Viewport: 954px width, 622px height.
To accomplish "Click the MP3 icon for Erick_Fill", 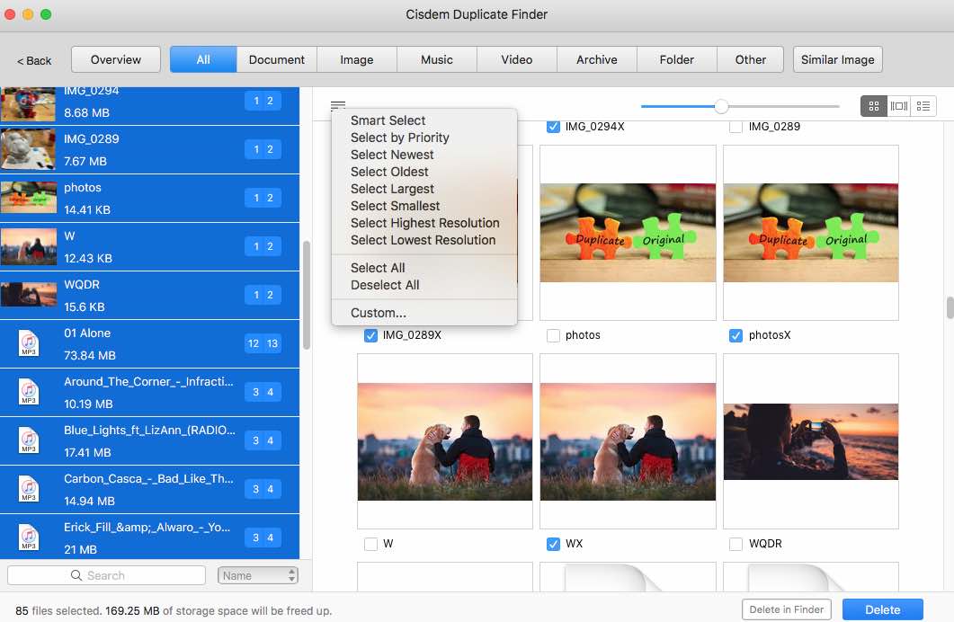I will pyautogui.click(x=29, y=538).
